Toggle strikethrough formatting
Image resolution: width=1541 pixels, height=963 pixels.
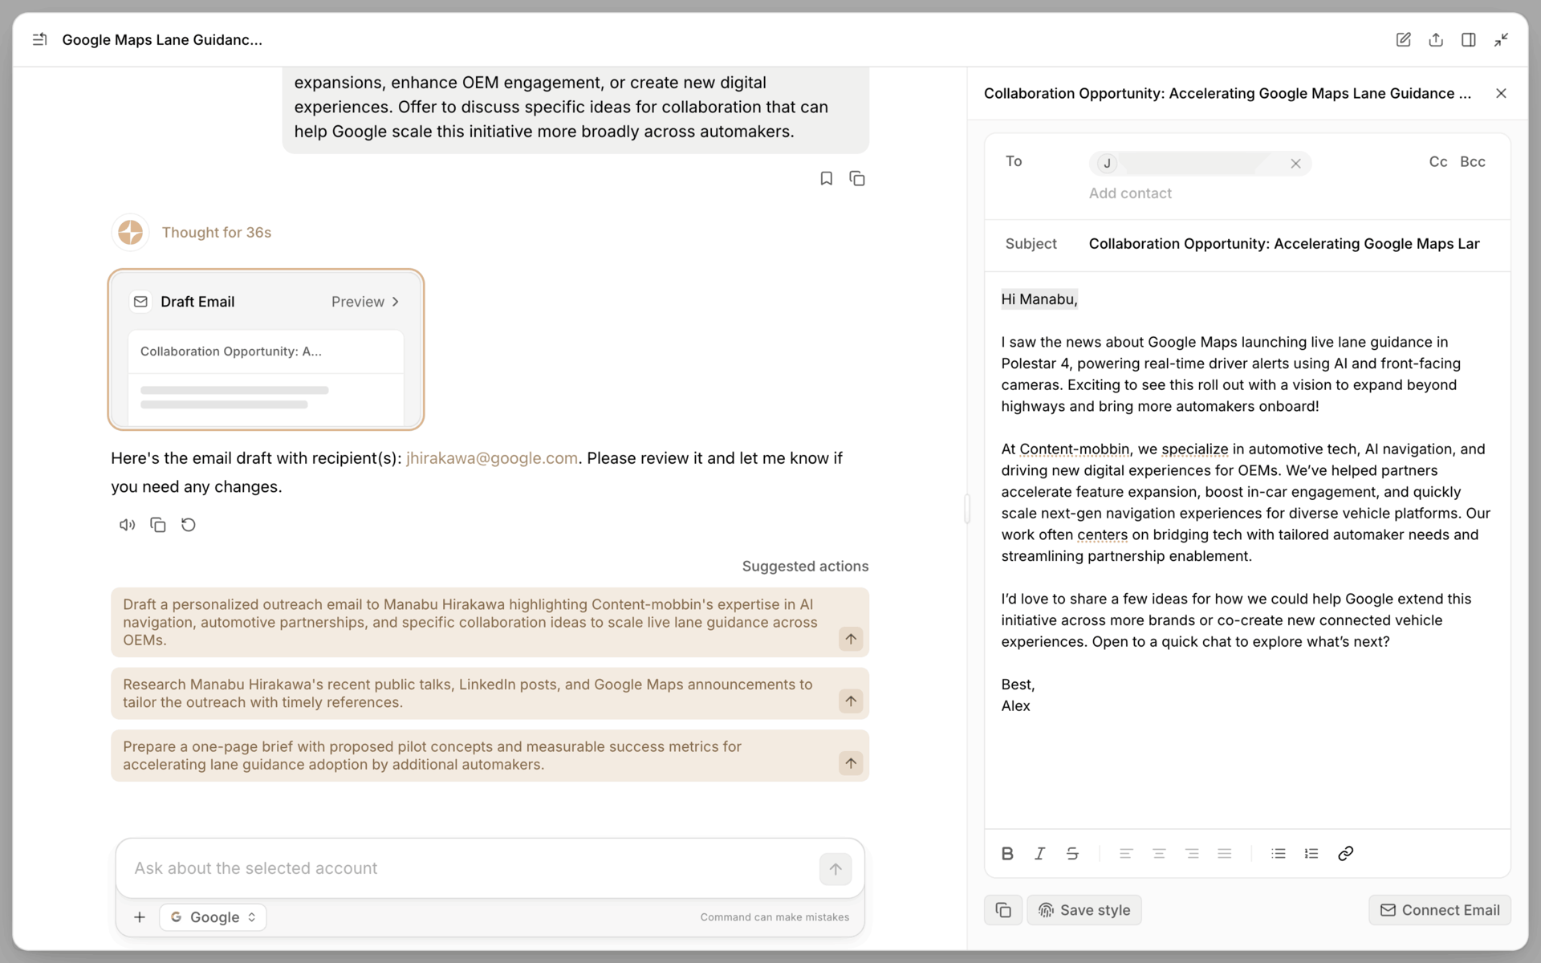(1072, 853)
